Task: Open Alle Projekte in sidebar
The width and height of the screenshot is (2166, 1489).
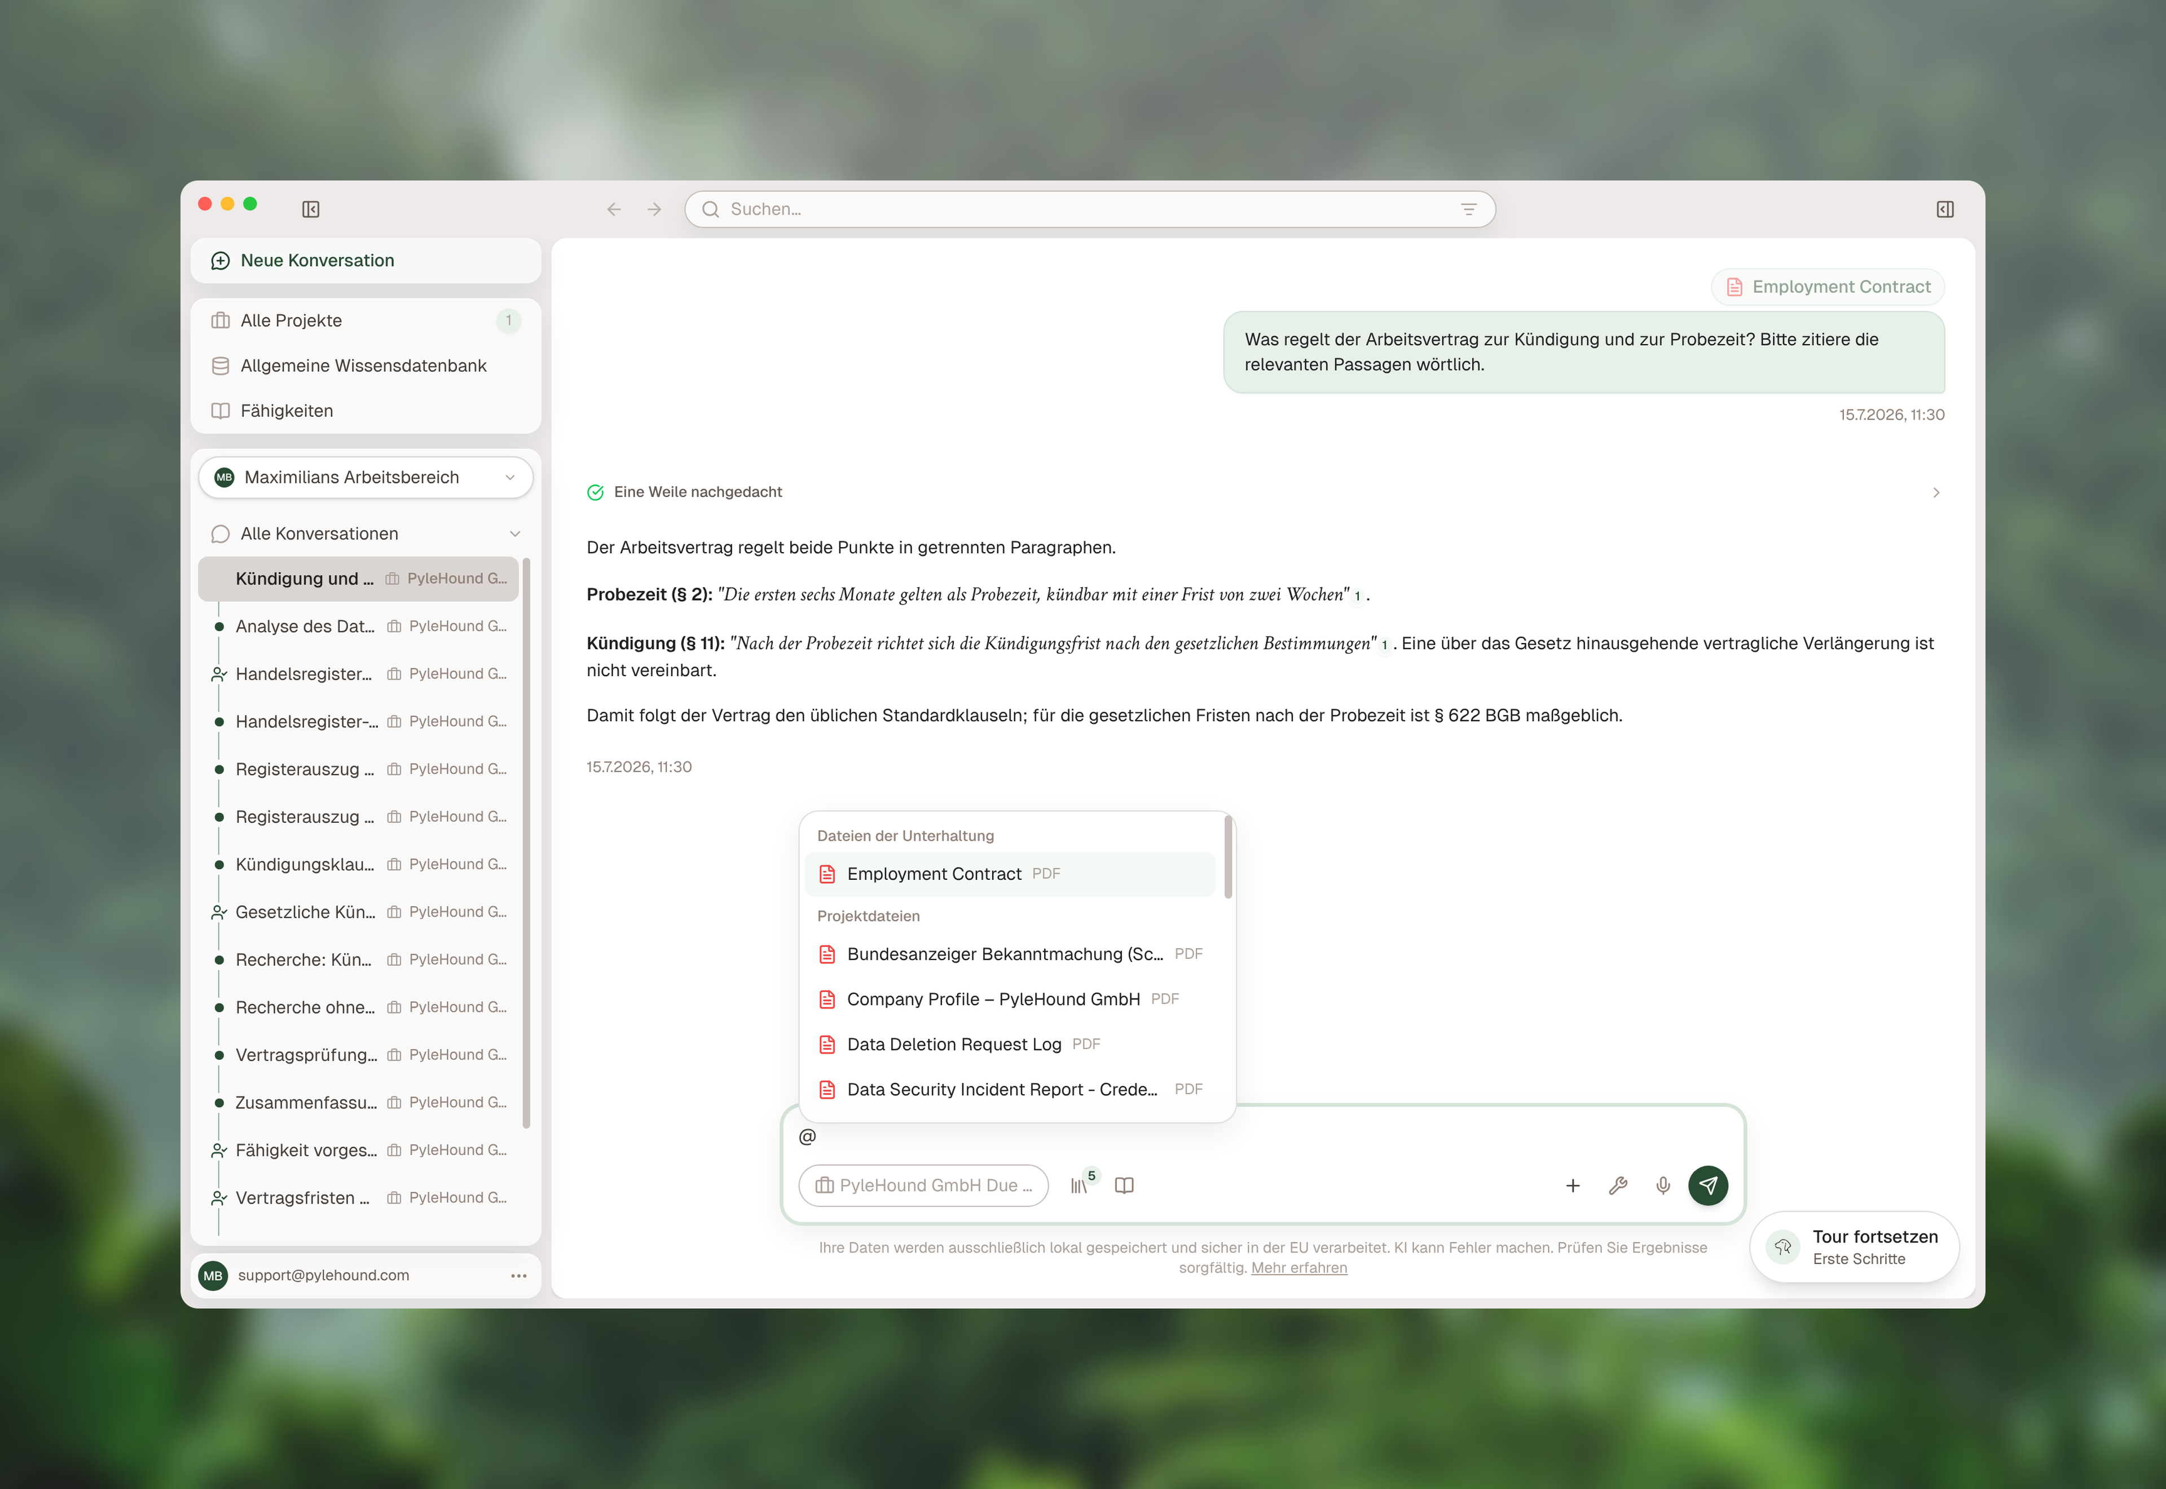Action: [x=366, y=320]
